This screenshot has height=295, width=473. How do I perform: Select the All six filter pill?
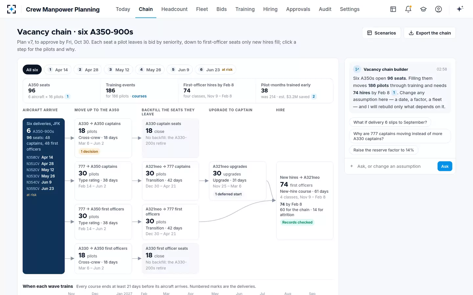pyautogui.click(x=32, y=69)
